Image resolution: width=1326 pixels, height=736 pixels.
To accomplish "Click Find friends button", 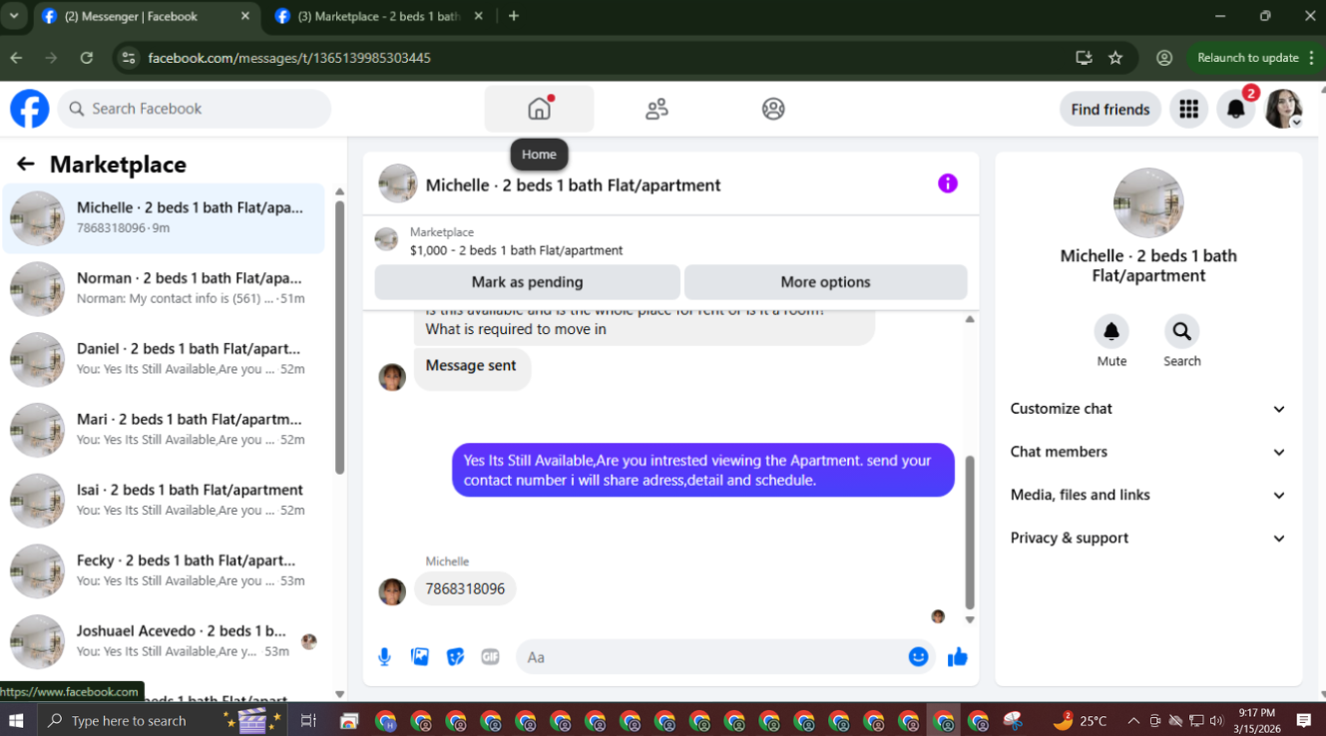I will (1110, 109).
